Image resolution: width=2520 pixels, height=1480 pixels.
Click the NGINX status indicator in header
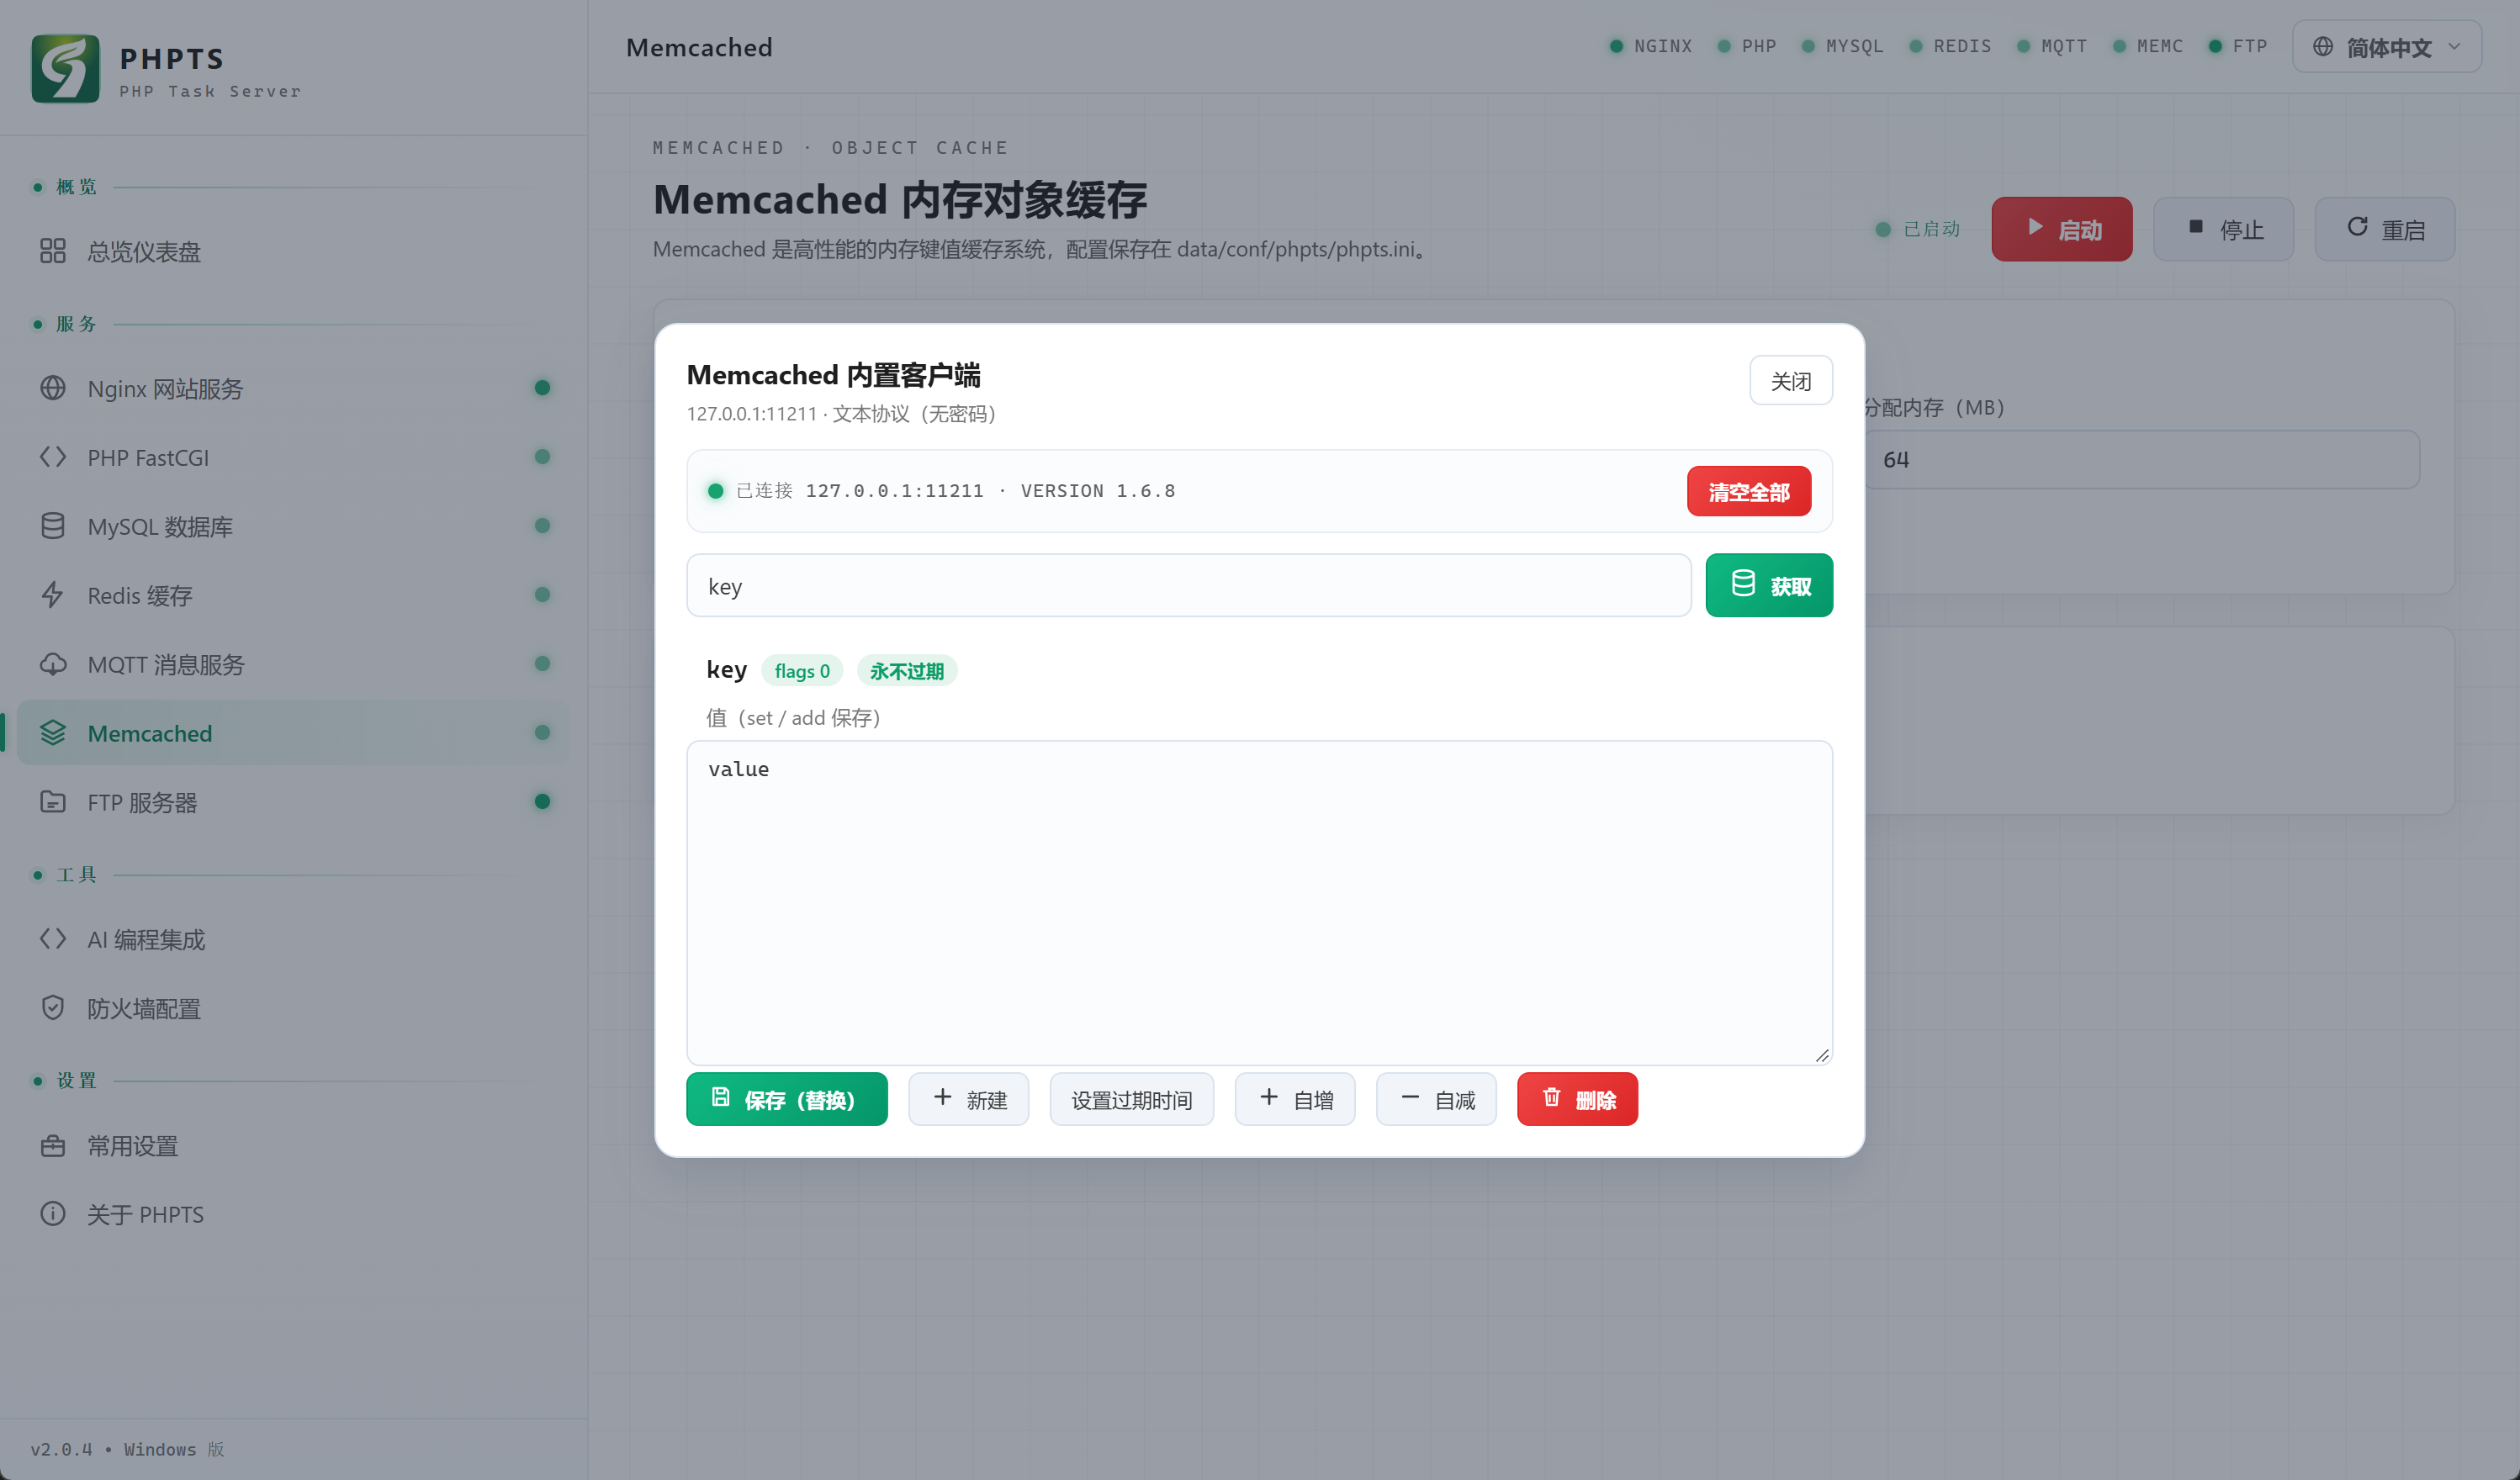(x=1650, y=47)
